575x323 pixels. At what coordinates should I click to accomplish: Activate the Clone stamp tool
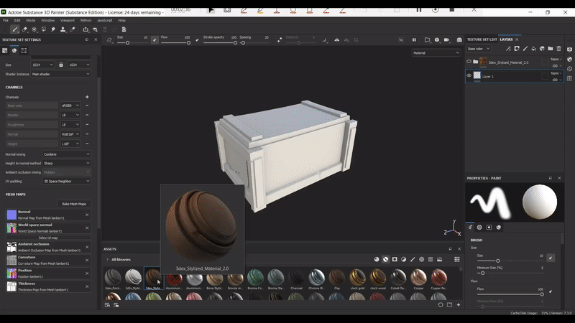point(65,29)
